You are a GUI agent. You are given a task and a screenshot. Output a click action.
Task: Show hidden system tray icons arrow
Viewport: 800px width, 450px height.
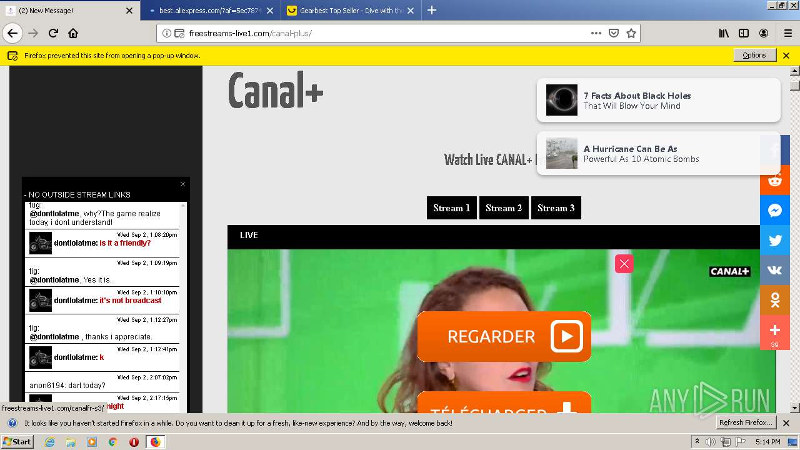(697, 442)
